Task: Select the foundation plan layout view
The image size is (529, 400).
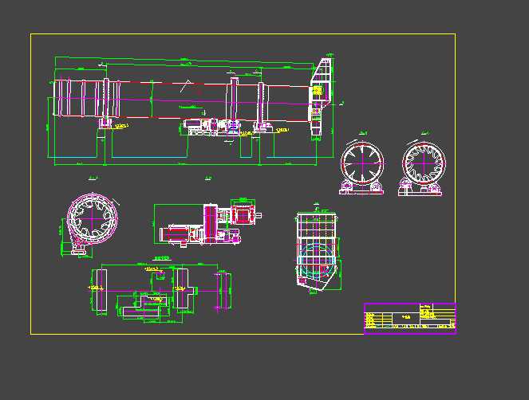Action: point(160,292)
